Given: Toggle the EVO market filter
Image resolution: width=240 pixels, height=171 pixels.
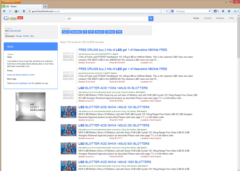Looking at the screenshot, I should click(91, 32).
